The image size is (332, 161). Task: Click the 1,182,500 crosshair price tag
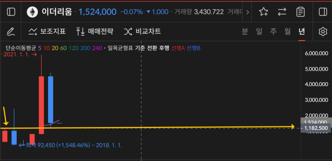316,128
